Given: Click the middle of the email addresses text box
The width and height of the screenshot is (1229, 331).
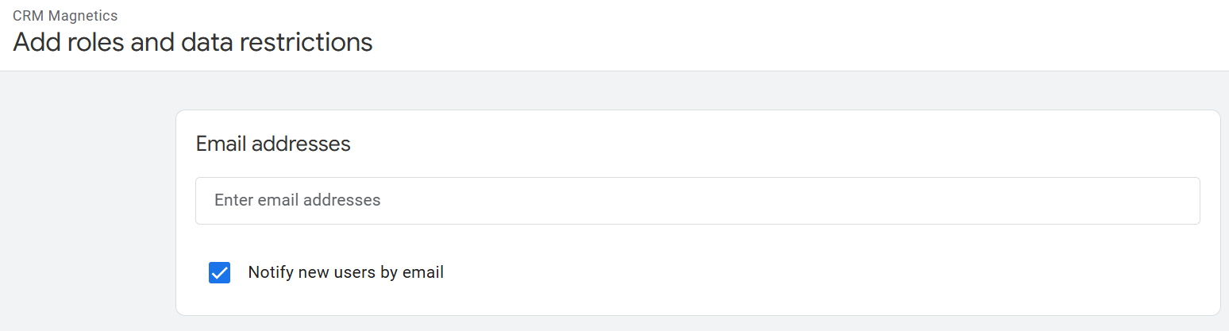Looking at the screenshot, I should tap(697, 201).
